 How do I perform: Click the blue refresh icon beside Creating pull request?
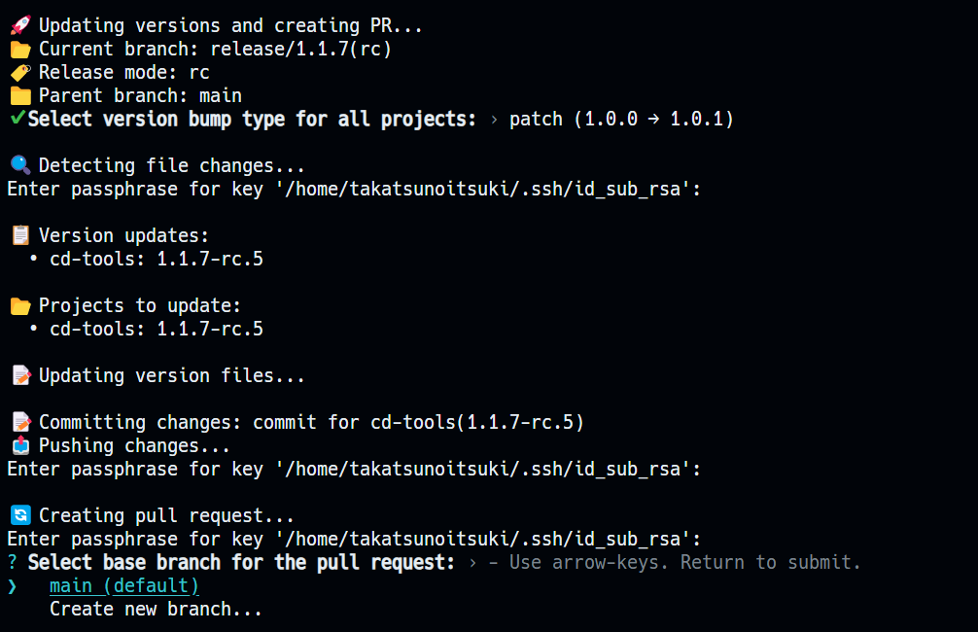pos(20,515)
